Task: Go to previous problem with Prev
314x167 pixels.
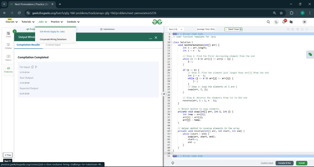Action: [8, 155]
